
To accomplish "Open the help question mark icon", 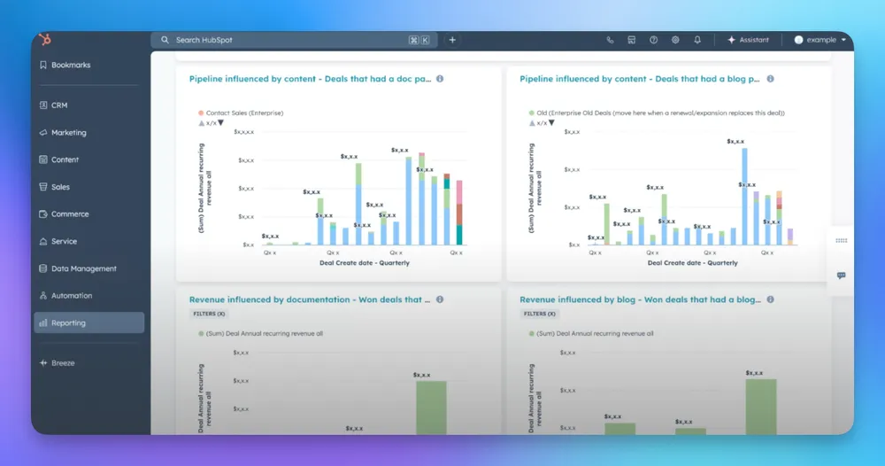I will tap(653, 40).
